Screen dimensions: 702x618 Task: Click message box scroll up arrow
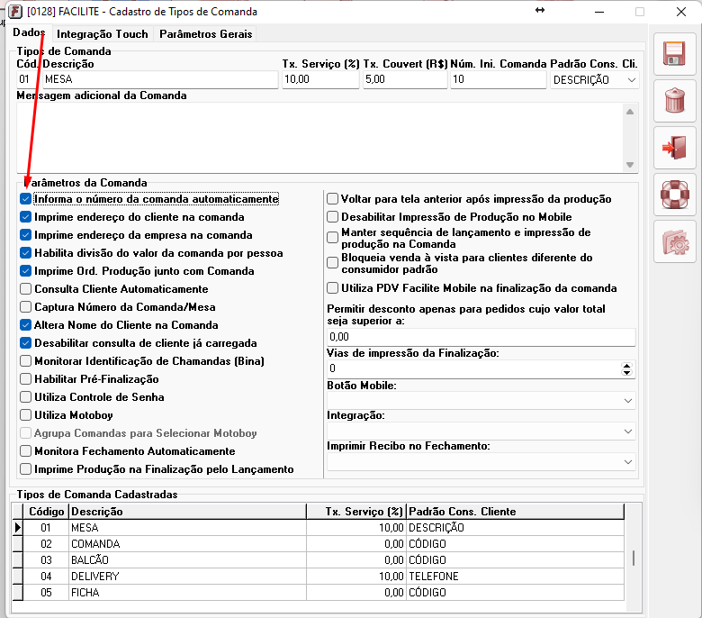tap(630, 112)
